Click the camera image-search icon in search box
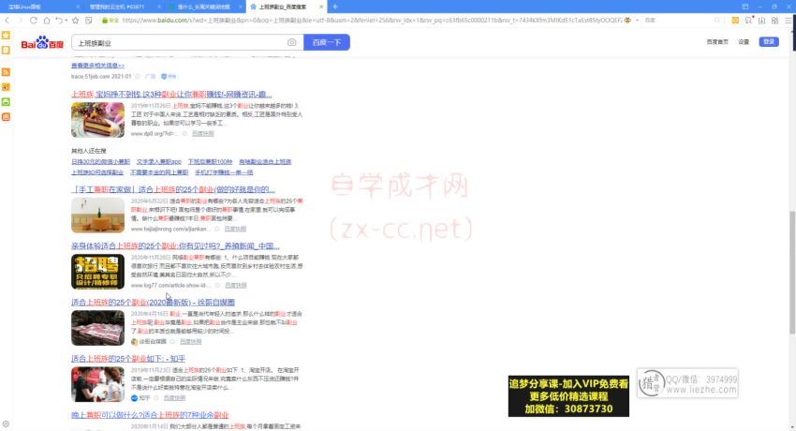 (x=292, y=42)
